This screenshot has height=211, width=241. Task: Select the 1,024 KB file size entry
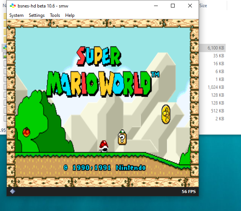point(216,87)
